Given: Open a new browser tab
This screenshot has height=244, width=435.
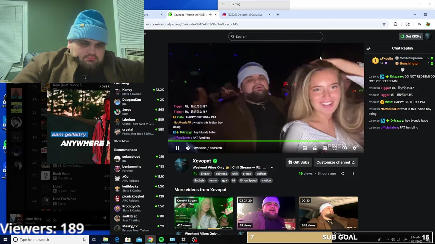Looking at the screenshot, I should point(278,15).
